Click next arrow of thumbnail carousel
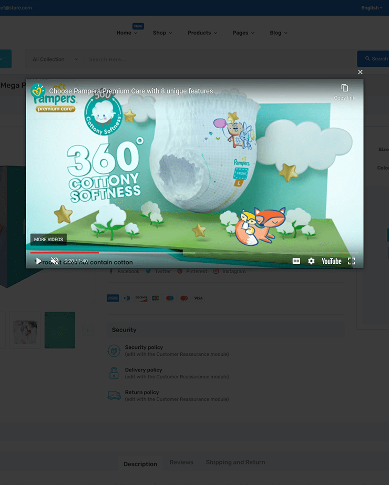 pyautogui.click(x=88, y=331)
